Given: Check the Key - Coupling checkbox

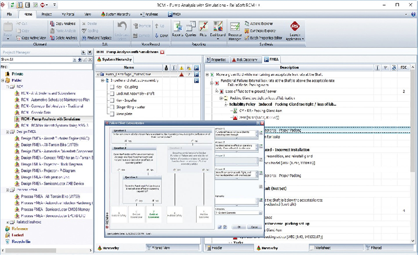Looking at the screenshot, I should tap(112, 87).
